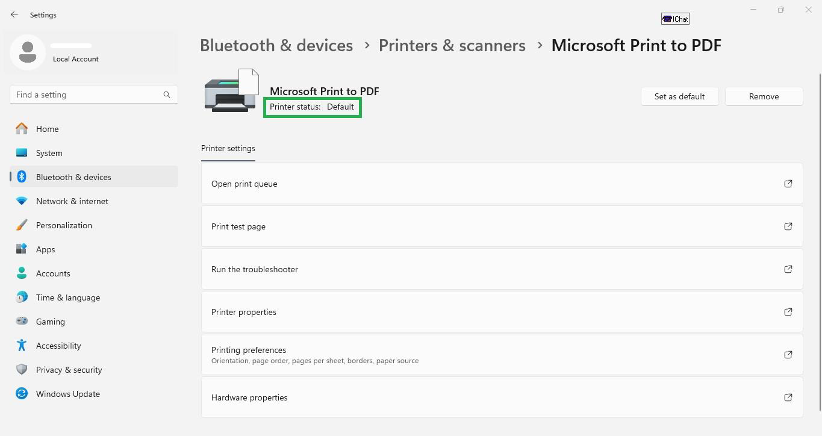Open Time & language settings
The height and width of the screenshot is (436, 822).
pyautogui.click(x=67, y=297)
